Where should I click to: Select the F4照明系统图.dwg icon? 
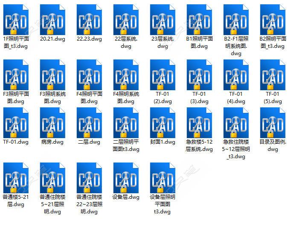(126, 75)
